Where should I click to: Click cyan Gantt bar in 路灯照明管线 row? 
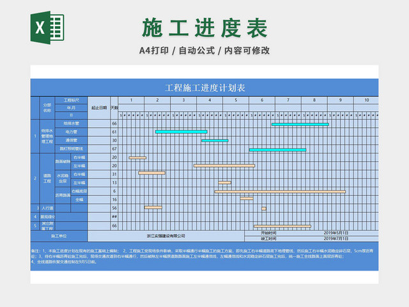(x=277, y=150)
